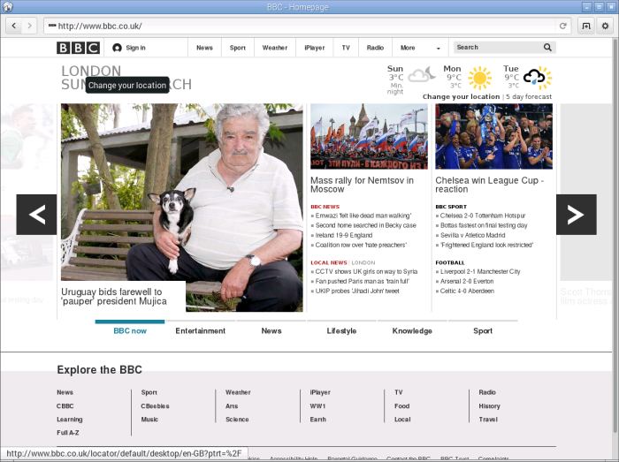Image resolution: width=619 pixels, height=462 pixels.
Task: Open Radio in the top navigation
Action: [375, 48]
